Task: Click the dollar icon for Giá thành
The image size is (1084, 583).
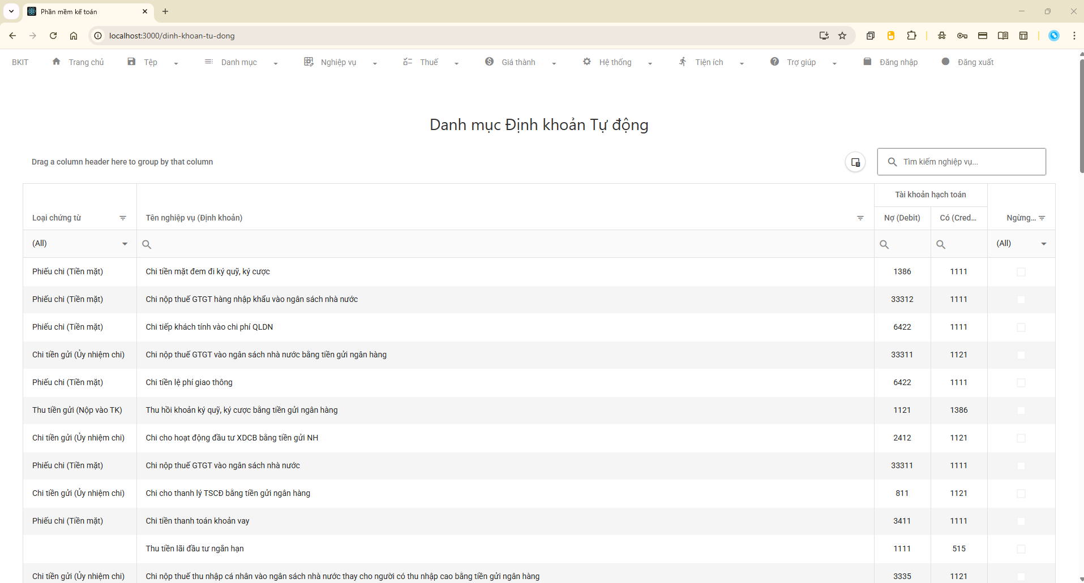Action: click(x=489, y=62)
